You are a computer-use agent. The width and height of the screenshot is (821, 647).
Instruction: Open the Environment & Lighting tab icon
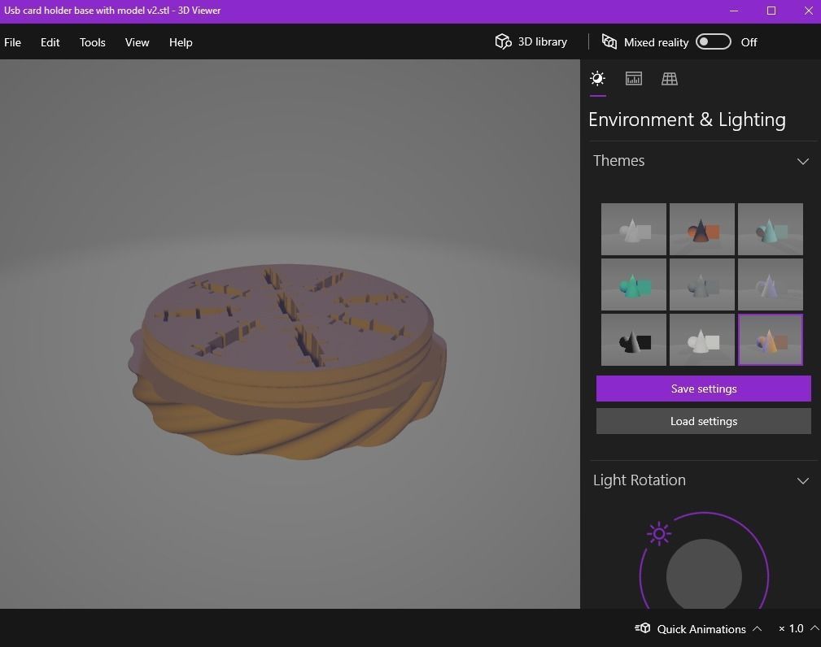(x=597, y=79)
